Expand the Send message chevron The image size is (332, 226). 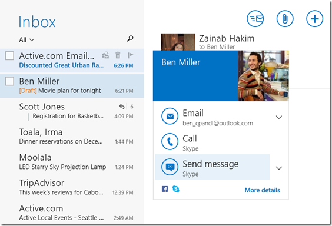coord(279,168)
